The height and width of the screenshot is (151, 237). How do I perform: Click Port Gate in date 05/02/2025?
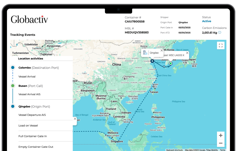(184, 28)
